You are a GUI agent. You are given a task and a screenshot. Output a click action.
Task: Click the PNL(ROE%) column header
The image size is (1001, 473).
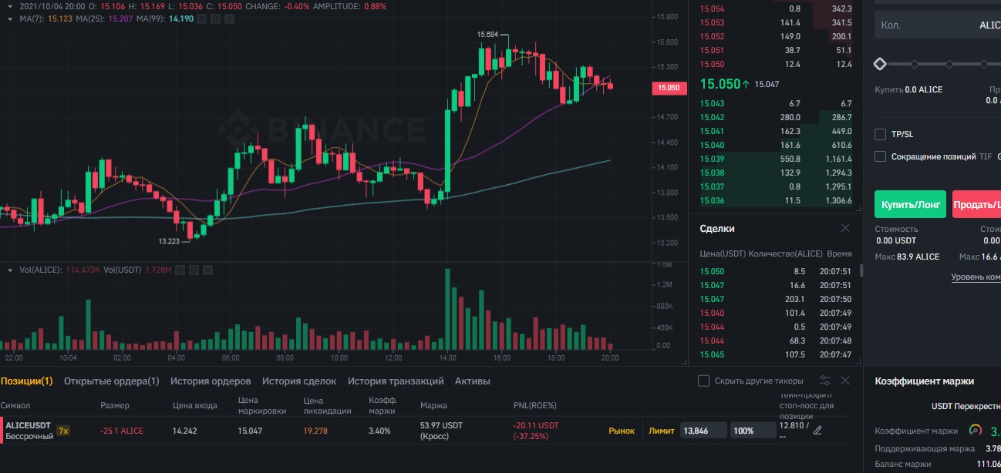(x=534, y=405)
